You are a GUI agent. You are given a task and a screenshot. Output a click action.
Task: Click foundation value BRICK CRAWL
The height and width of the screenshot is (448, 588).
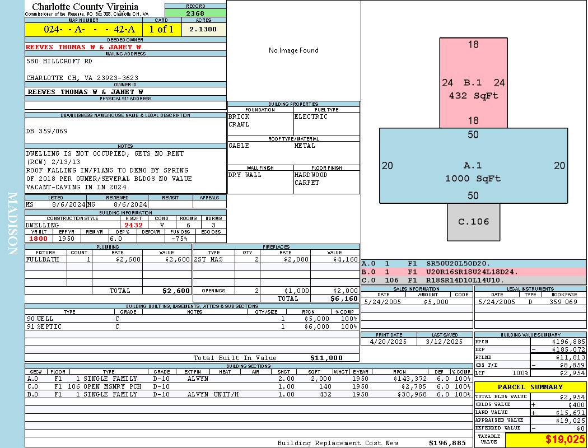[x=239, y=120]
